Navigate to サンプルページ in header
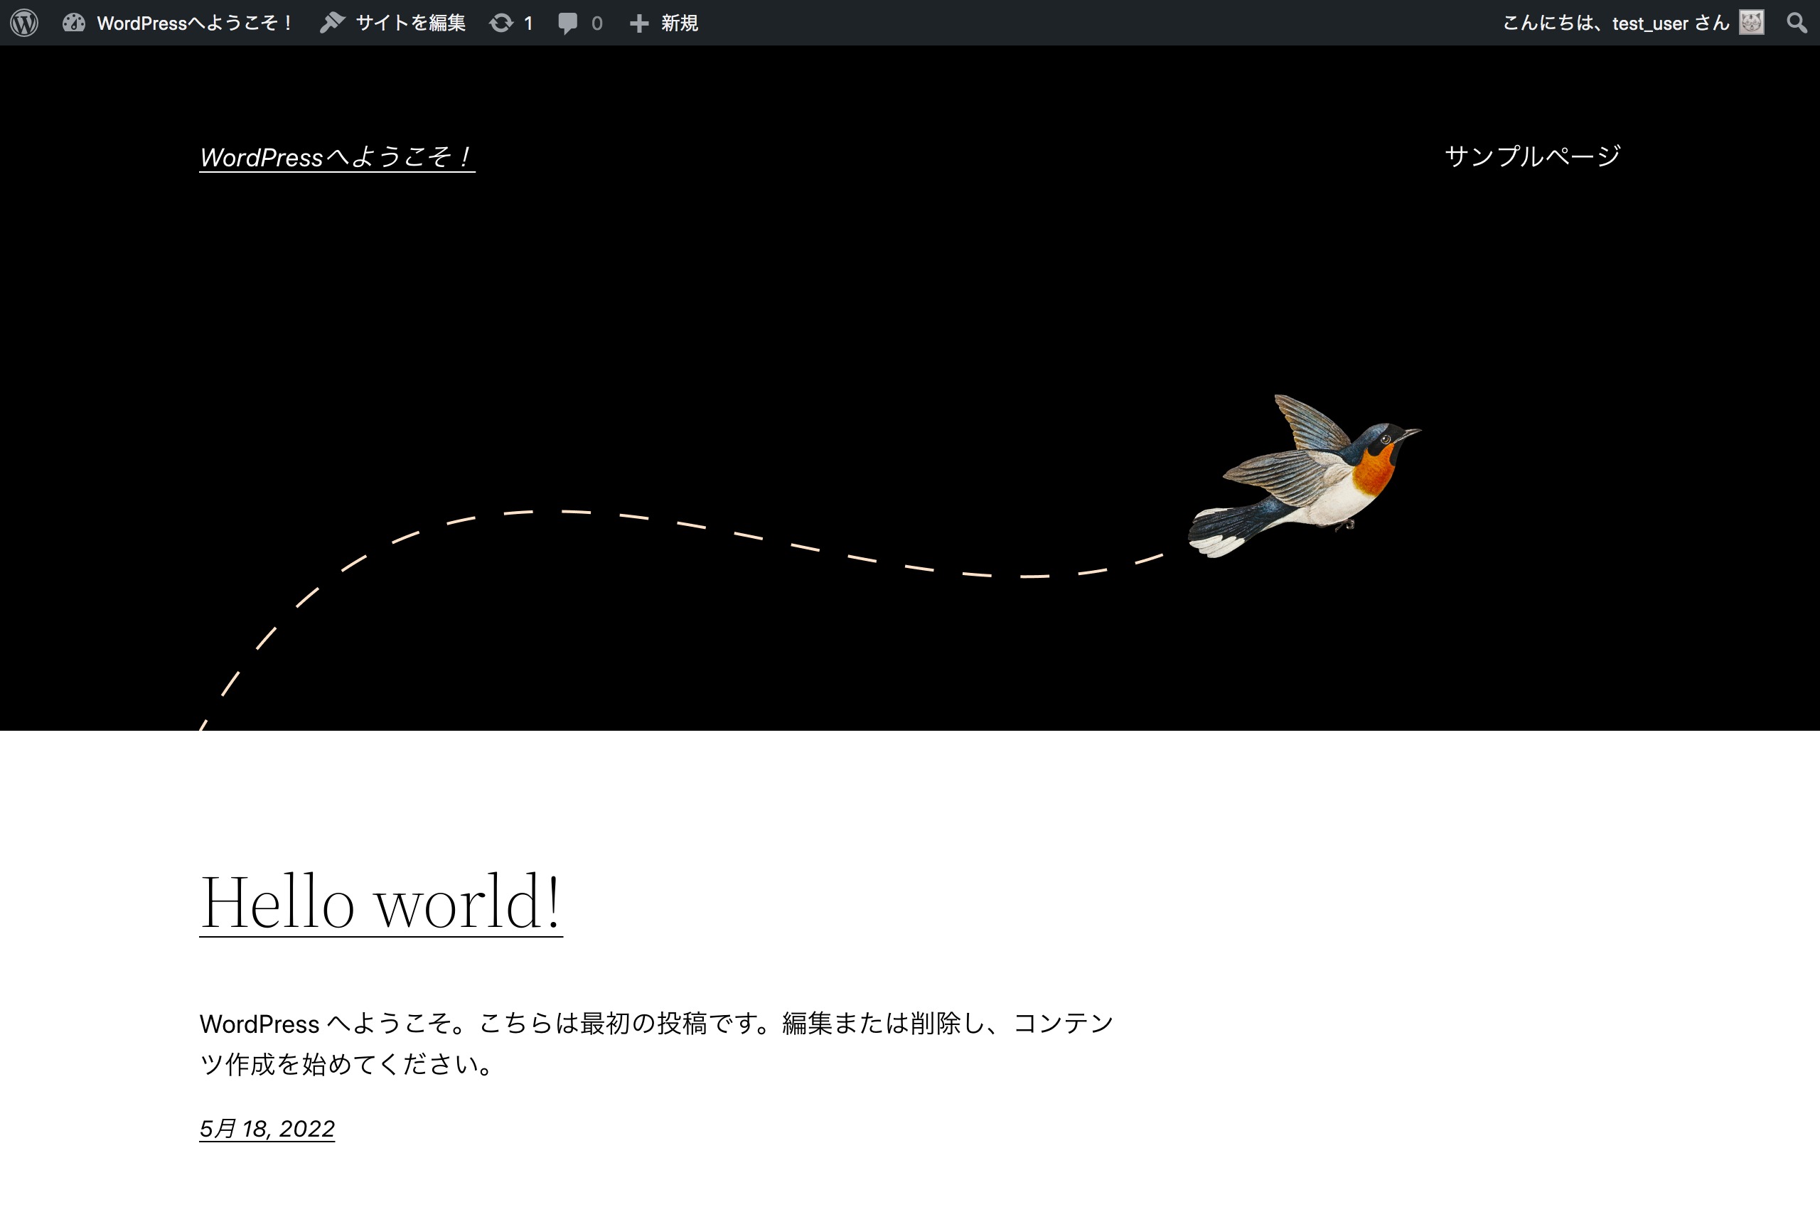1820x1207 pixels. tap(1532, 156)
